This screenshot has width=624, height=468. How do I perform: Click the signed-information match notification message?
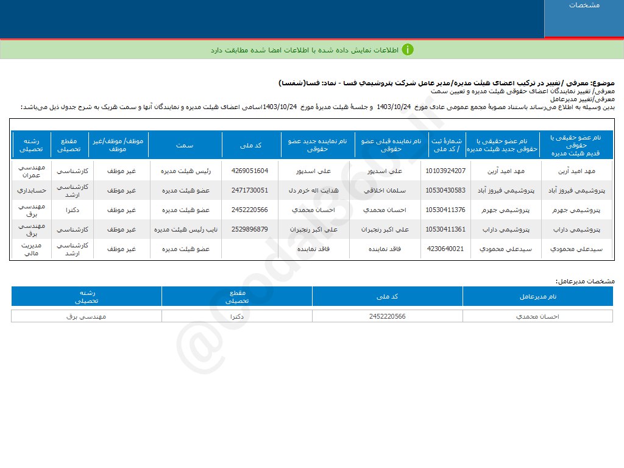(304, 50)
